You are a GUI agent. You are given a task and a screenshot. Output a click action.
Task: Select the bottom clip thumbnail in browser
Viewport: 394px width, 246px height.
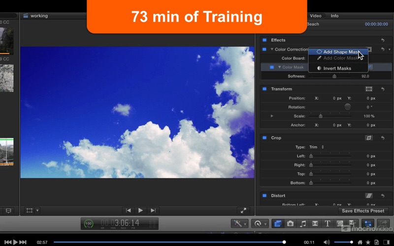pos(7,152)
